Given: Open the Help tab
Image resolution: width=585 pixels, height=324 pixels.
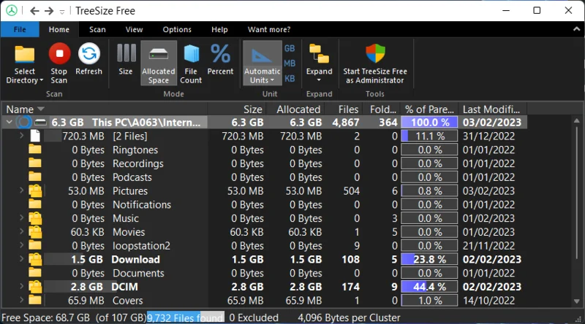Looking at the screenshot, I should tap(219, 29).
